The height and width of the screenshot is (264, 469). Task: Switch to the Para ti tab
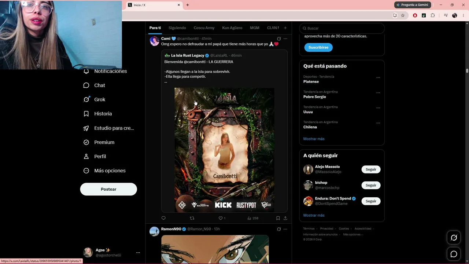[x=155, y=28]
